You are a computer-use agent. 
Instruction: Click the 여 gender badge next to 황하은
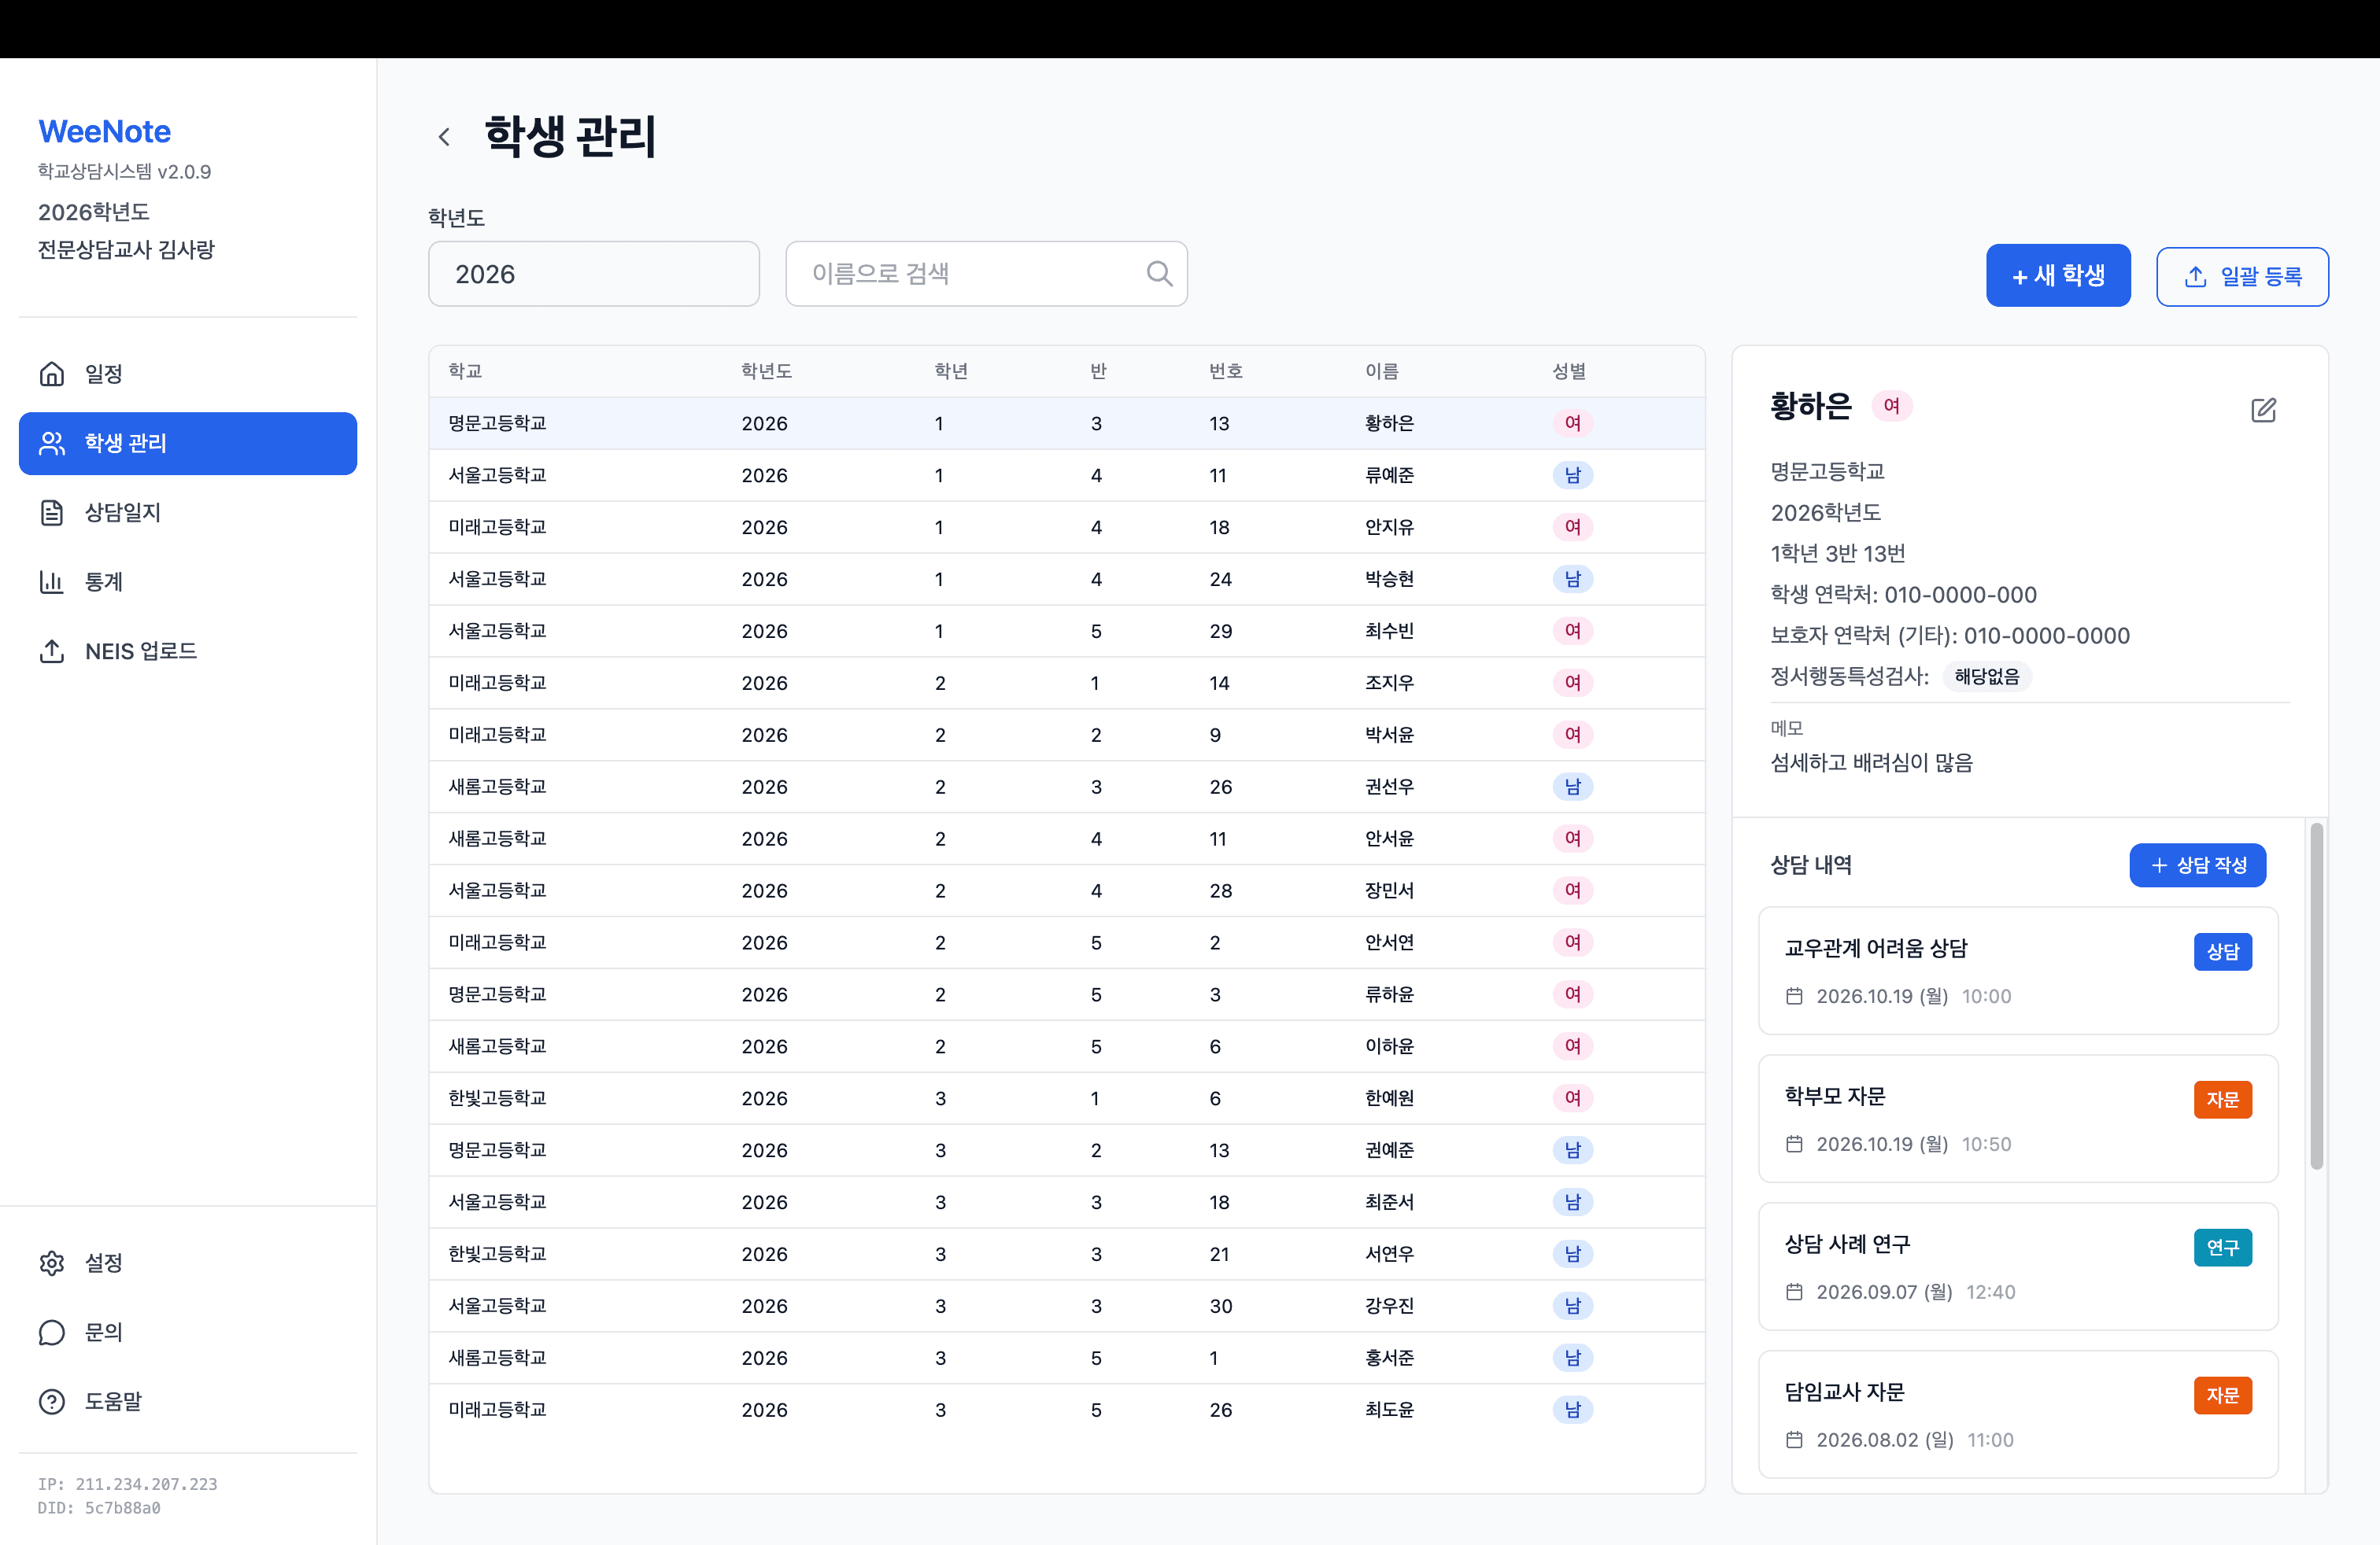(x=1892, y=405)
